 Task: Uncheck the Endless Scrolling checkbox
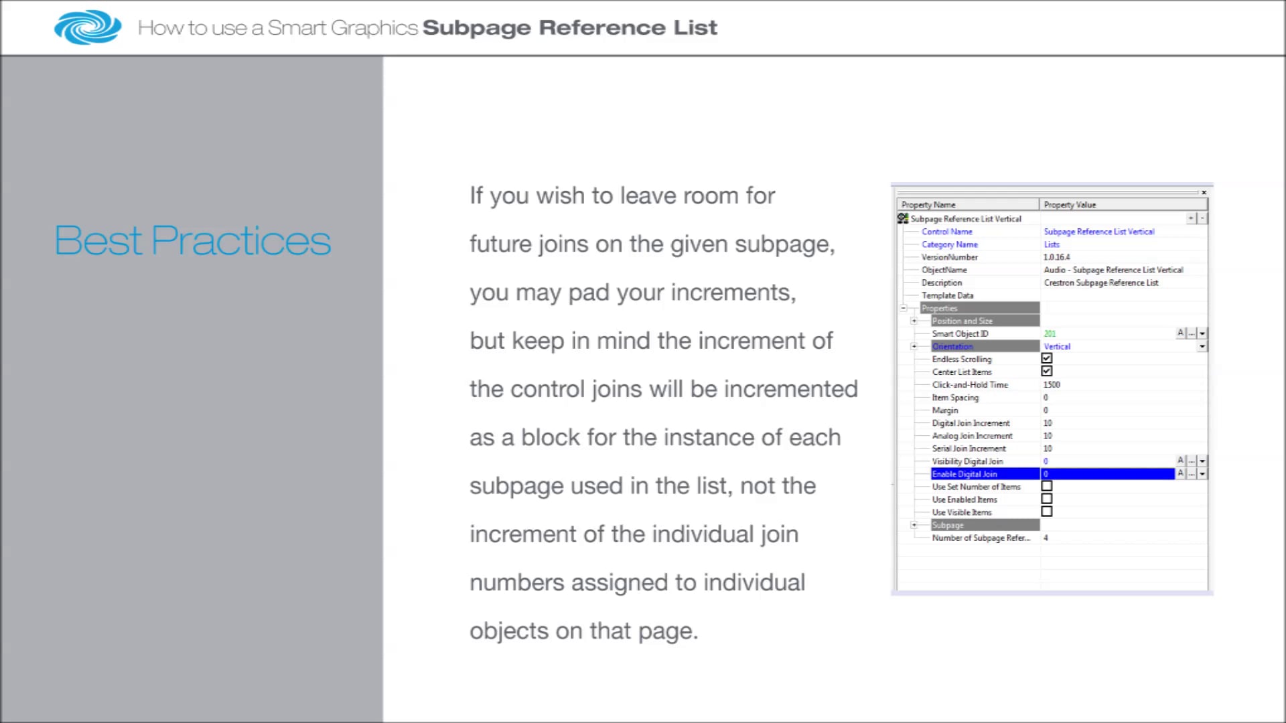1047,359
